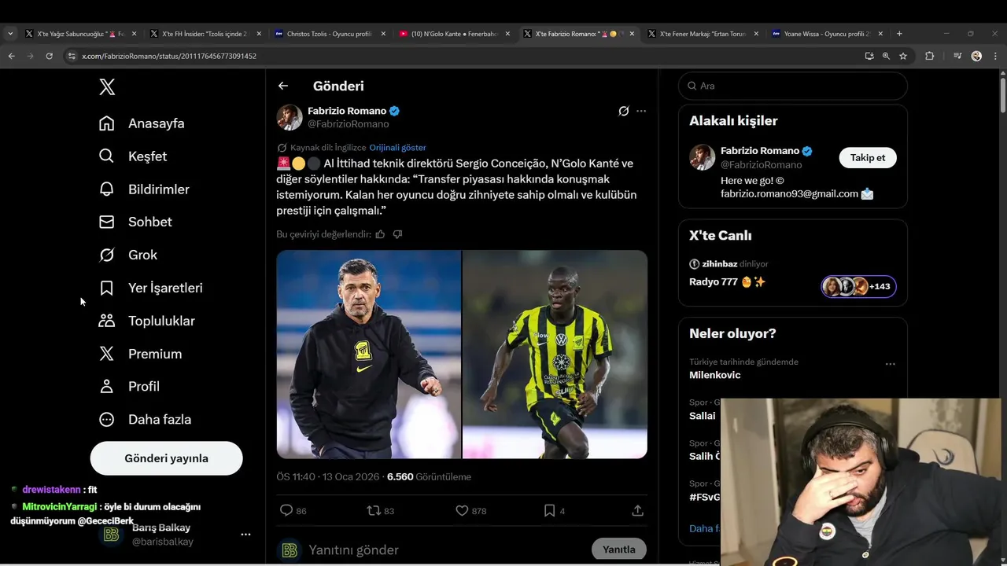Screen dimensions: 1007x566
Task: Switch to N'Golo Kante YouTube tab
Action: 455,34
